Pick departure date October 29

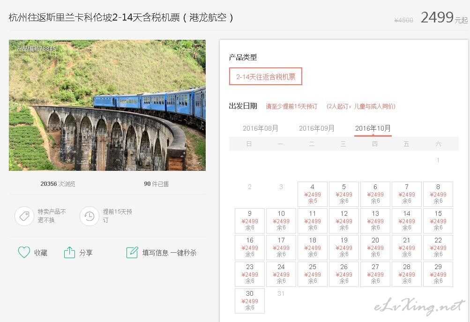click(438, 274)
